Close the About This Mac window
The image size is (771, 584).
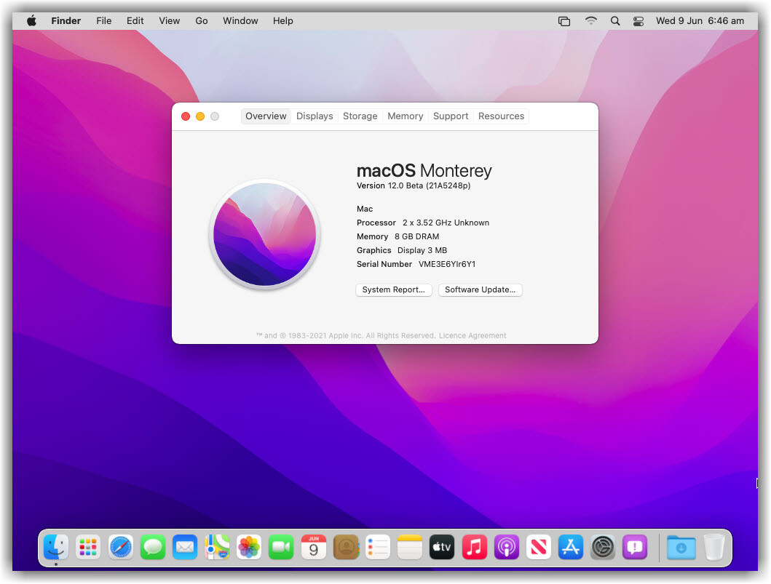186,116
